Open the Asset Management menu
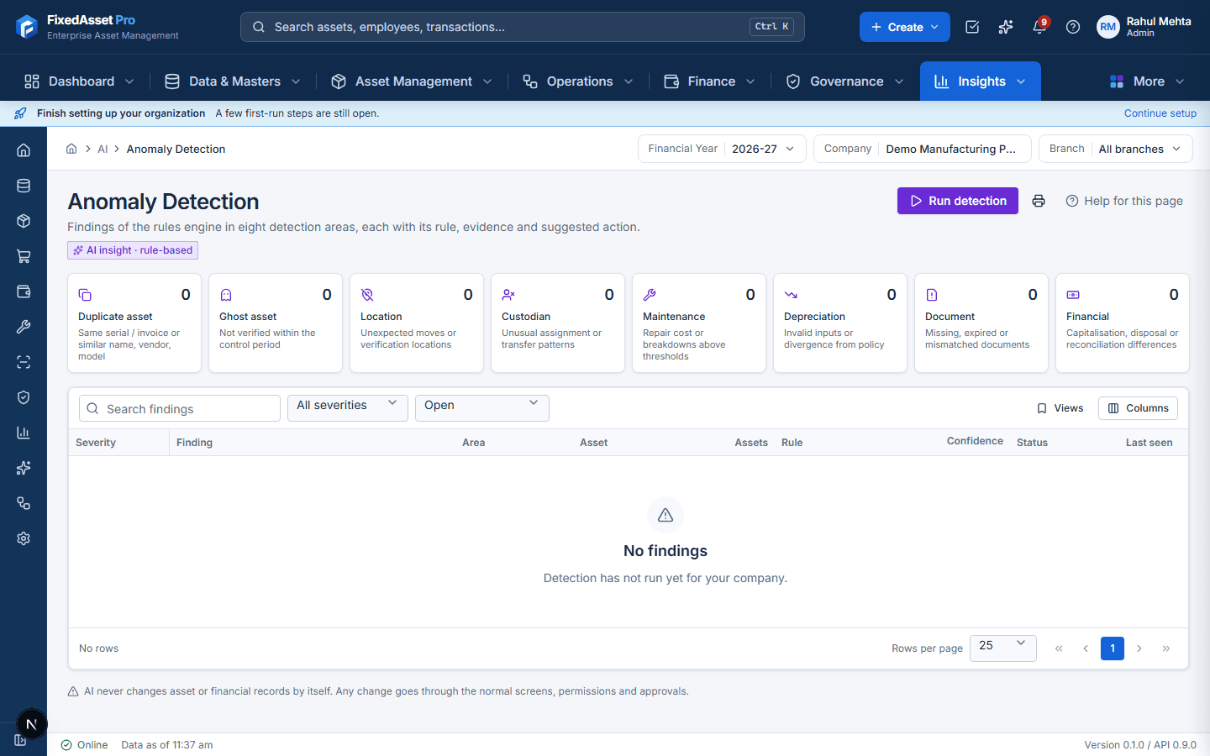Viewport: 1210px width, 756px height. tap(412, 81)
